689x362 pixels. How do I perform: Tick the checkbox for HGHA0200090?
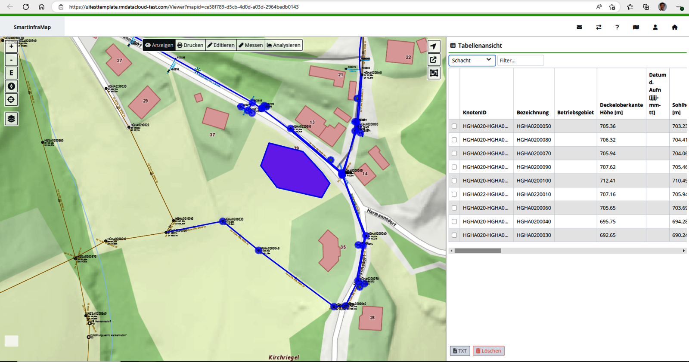click(454, 167)
